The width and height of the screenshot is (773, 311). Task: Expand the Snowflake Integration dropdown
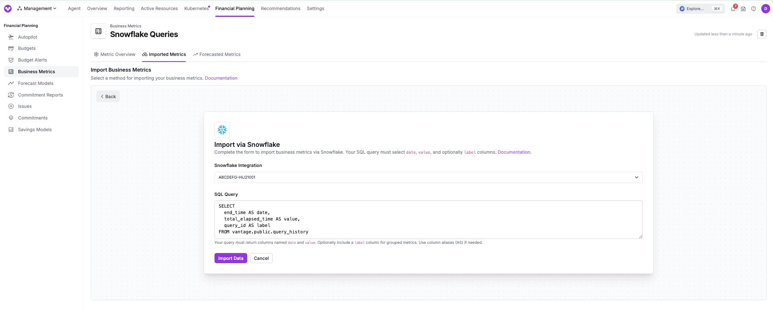point(428,177)
